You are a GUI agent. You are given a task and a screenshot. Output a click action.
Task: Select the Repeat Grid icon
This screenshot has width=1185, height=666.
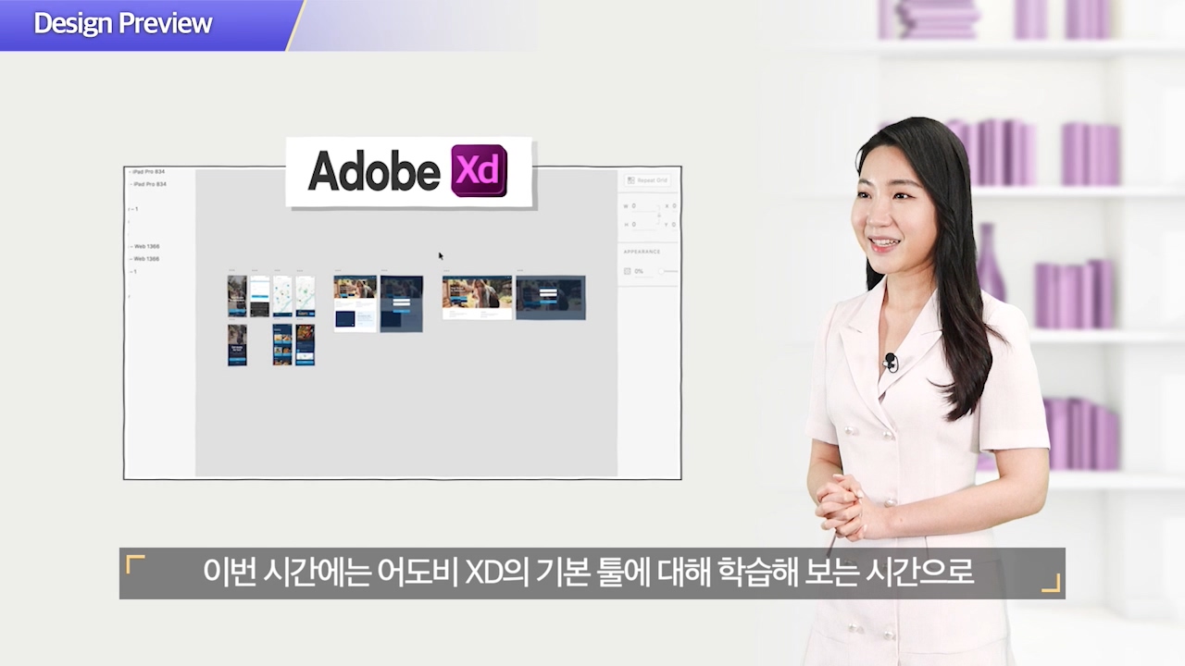pos(630,180)
